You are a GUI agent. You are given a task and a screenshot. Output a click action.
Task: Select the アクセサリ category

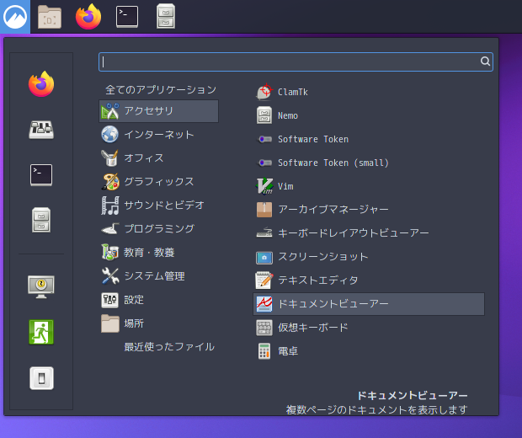coord(158,111)
